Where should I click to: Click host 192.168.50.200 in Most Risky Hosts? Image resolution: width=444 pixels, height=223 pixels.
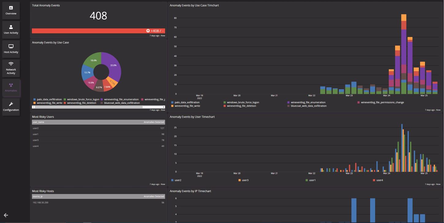point(40,202)
